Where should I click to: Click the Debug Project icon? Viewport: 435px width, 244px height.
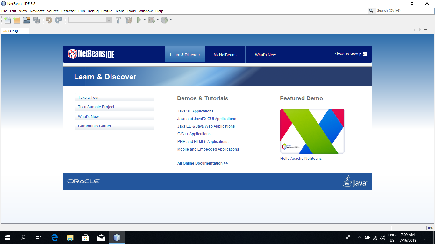pyautogui.click(x=151, y=20)
